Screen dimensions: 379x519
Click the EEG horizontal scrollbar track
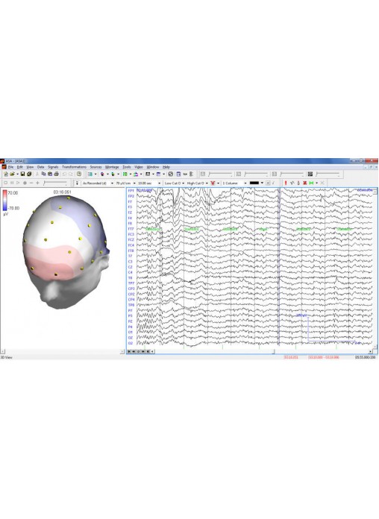coord(262,351)
